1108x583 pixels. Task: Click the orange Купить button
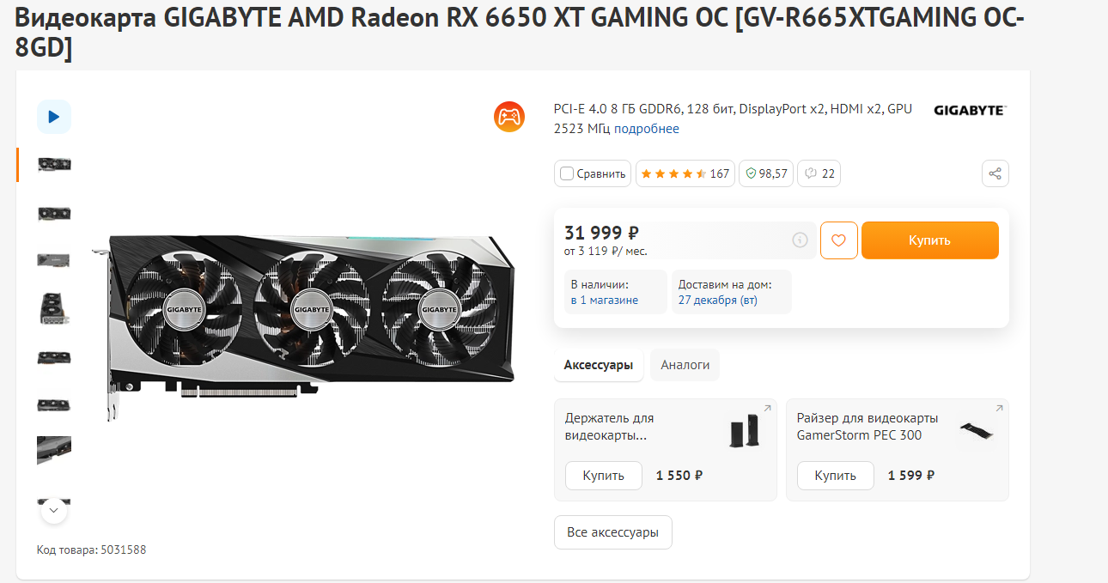pos(930,240)
